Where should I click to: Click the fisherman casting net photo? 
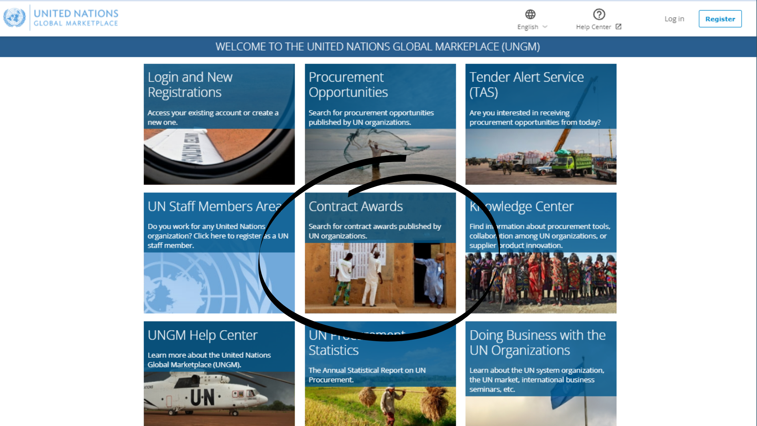pos(380,157)
